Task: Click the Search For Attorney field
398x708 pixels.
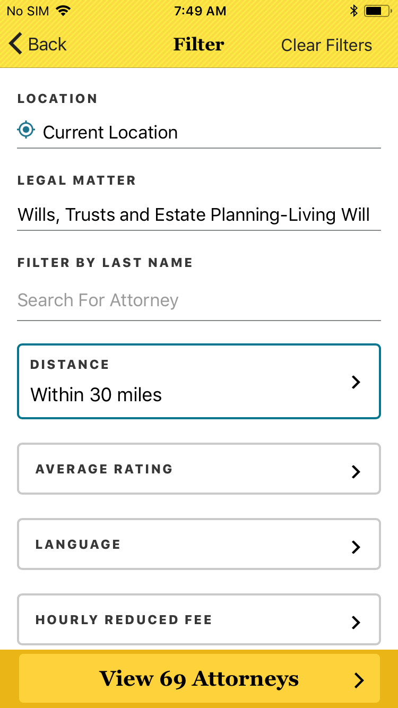Action: tap(199, 300)
